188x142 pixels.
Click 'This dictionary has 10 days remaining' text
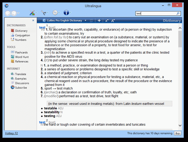(150, 133)
